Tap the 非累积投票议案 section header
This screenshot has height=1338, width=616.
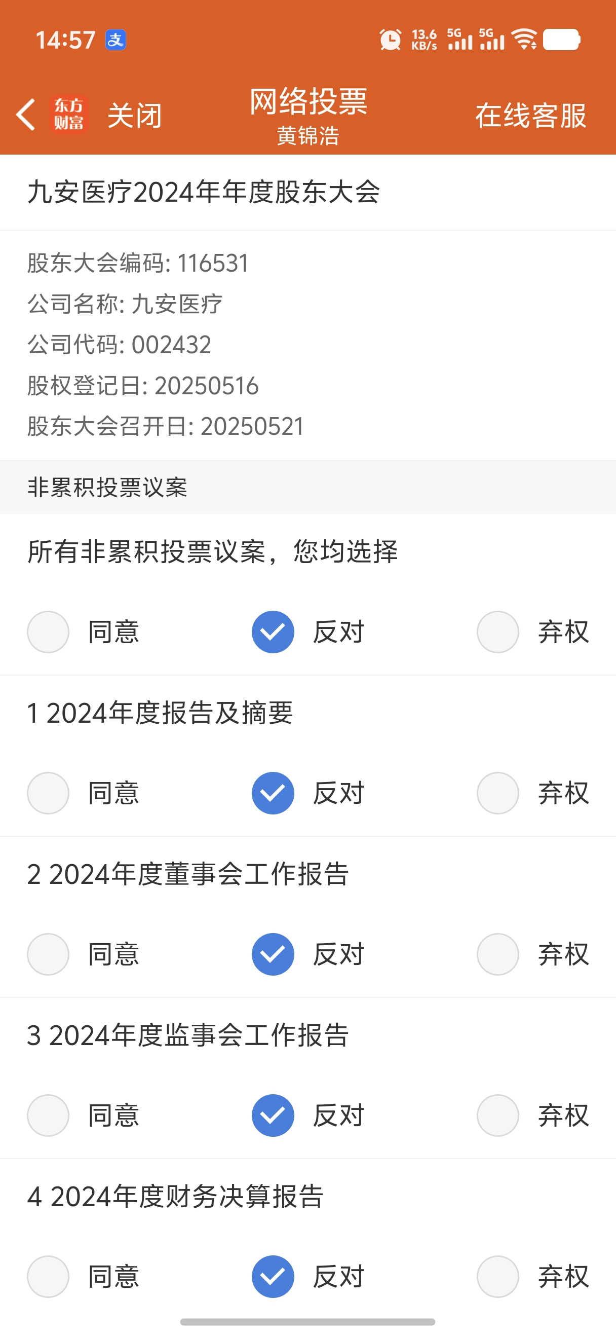(107, 487)
